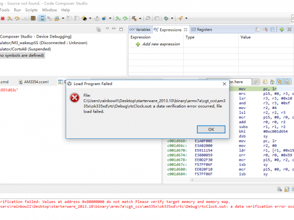Click OK in Load Program Failed dialog
Screen dimensions: 294x220
tap(211, 129)
